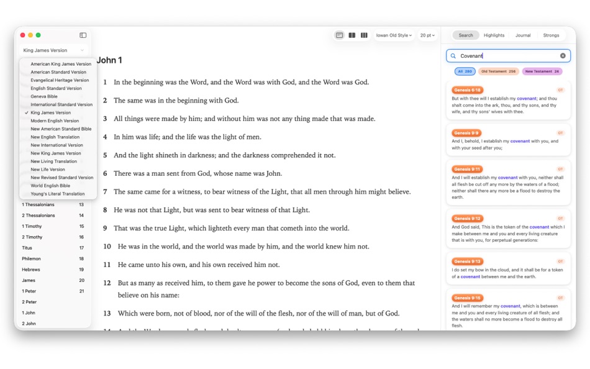This screenshot has width=590, height=369.
Task: Open the Strongs tab
Action: pos(551,35)
